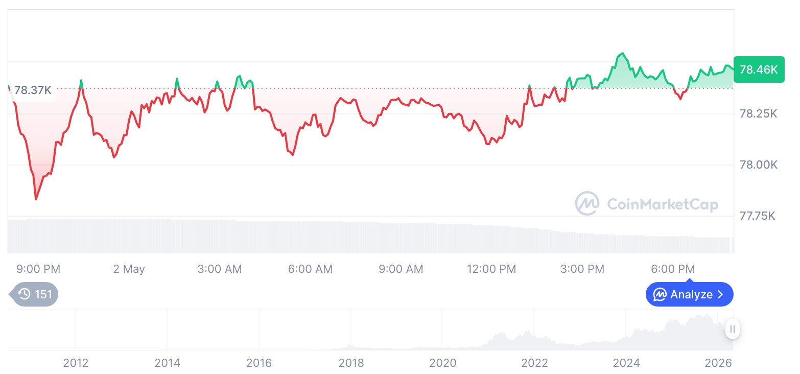Click the 2 May date axis label
Image resolution: width=800 pixels, height=374 pixels.
tap(129, 269)
